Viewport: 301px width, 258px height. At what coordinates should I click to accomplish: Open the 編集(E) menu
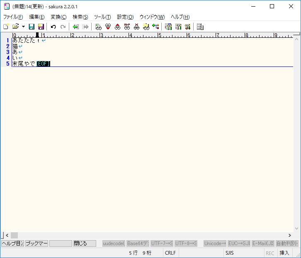pos(37,17)
